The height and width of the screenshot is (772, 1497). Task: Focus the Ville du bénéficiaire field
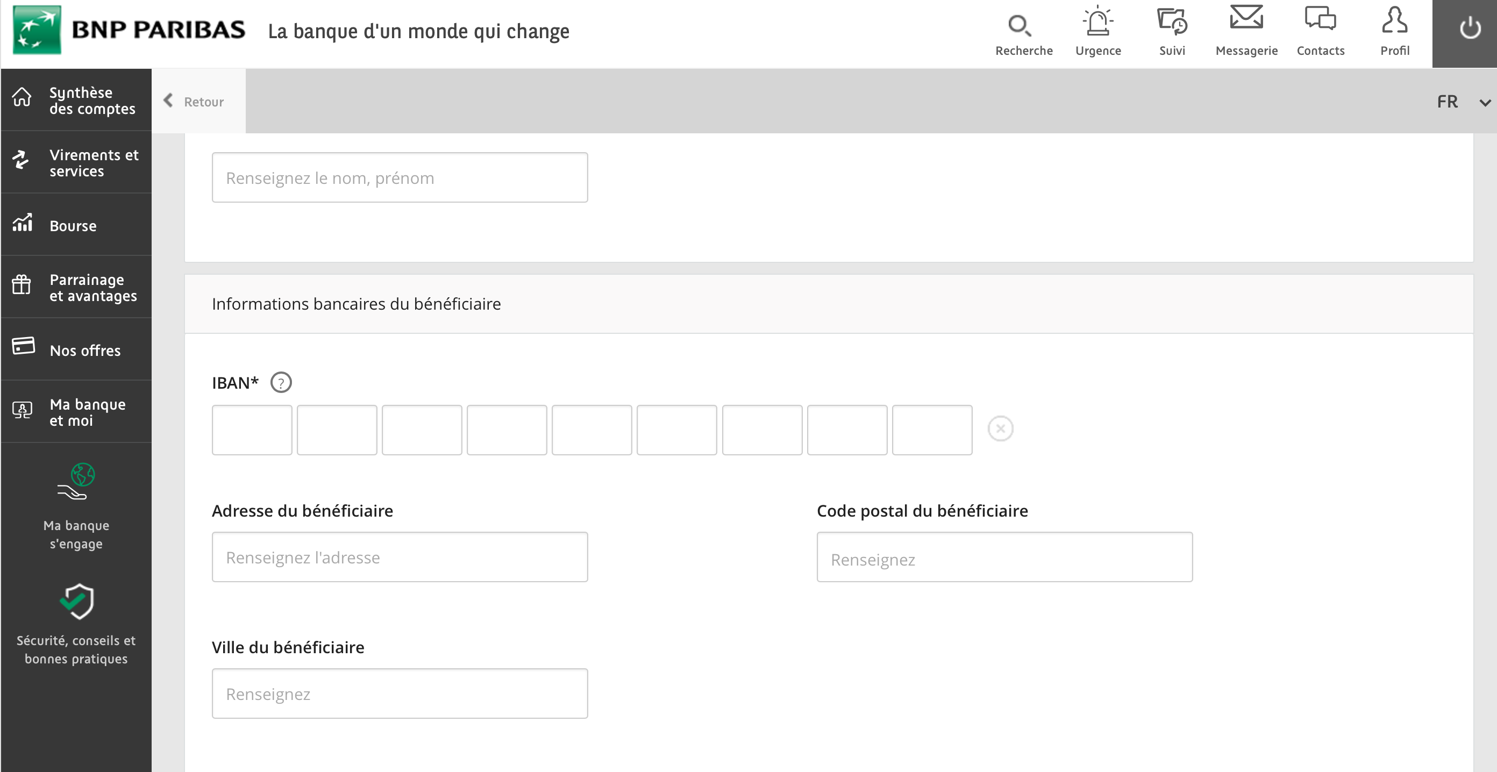point(399,694)
